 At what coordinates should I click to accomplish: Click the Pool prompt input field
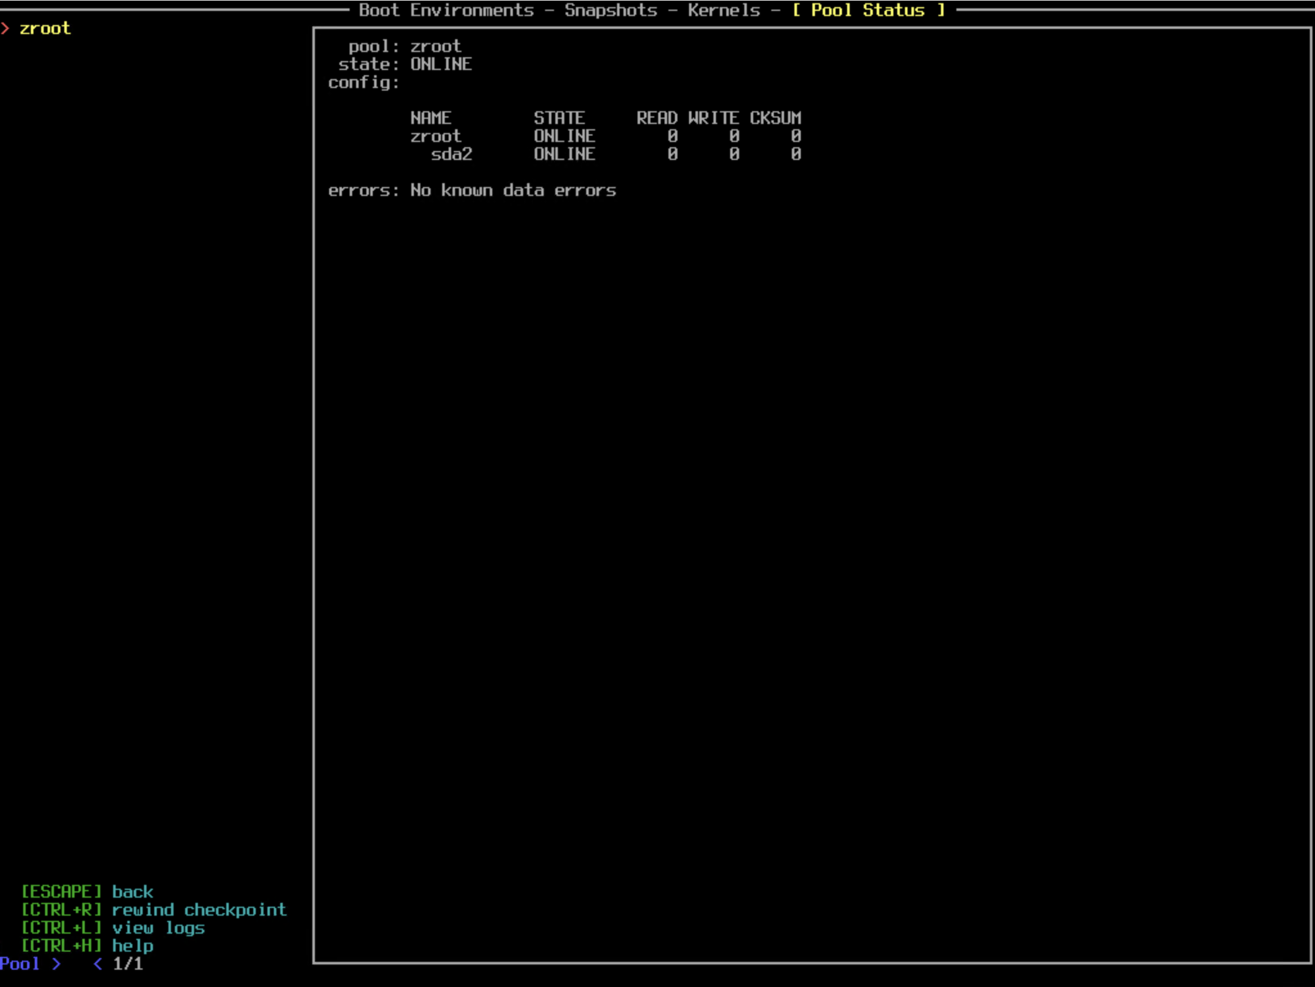31,964
